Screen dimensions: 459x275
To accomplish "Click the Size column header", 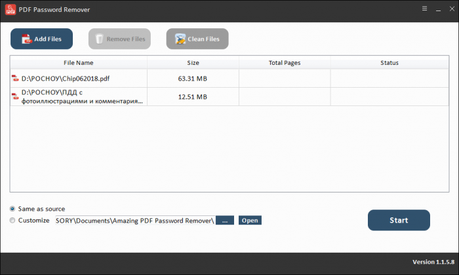I will click(x=193, y=63).
